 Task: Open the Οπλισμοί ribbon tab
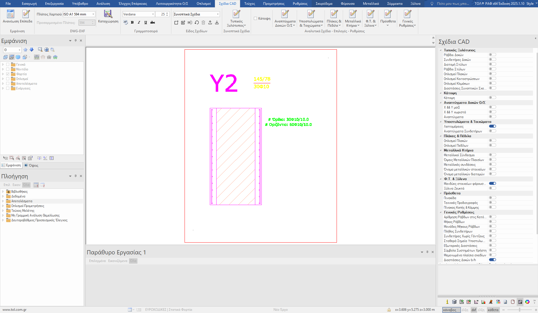(x=204, y=4)
